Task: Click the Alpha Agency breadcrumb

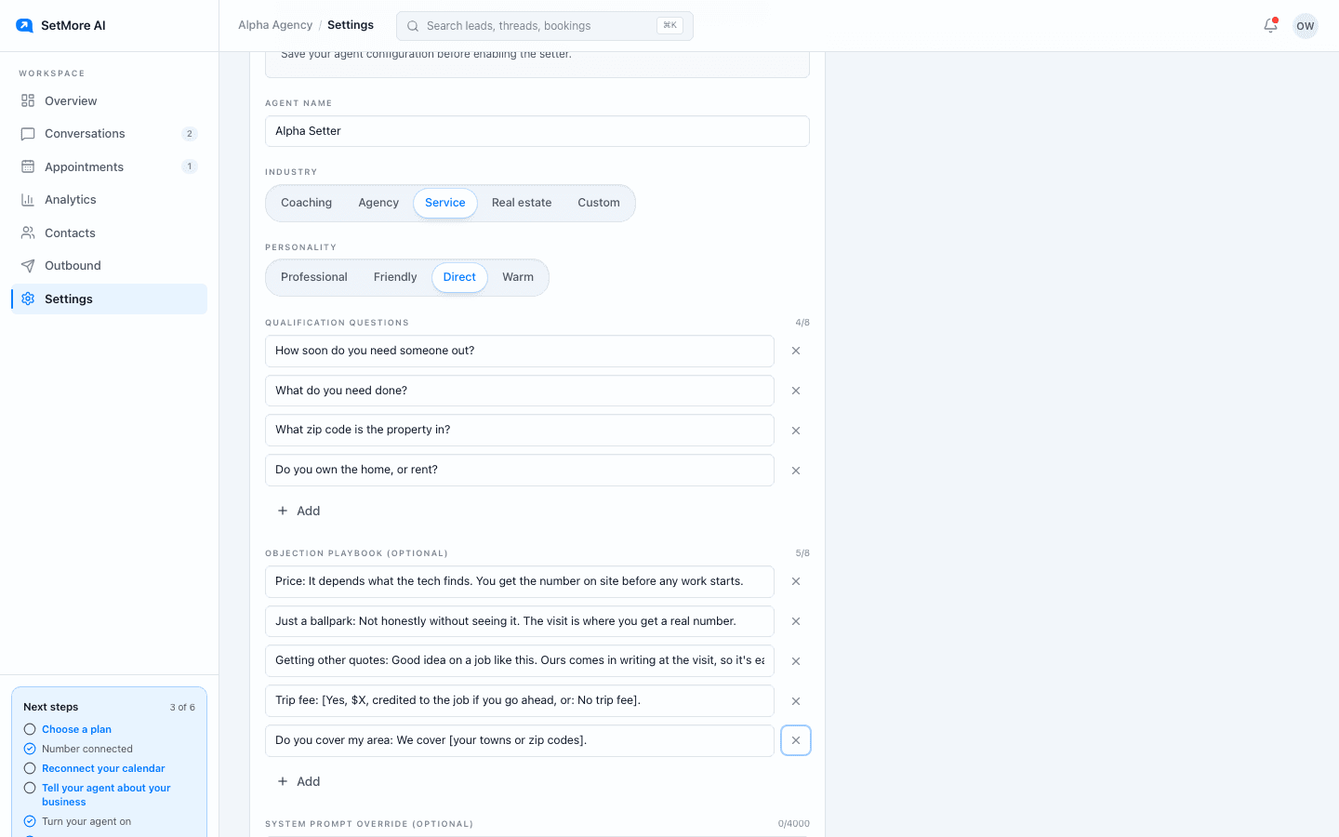Action: point(275,25)
